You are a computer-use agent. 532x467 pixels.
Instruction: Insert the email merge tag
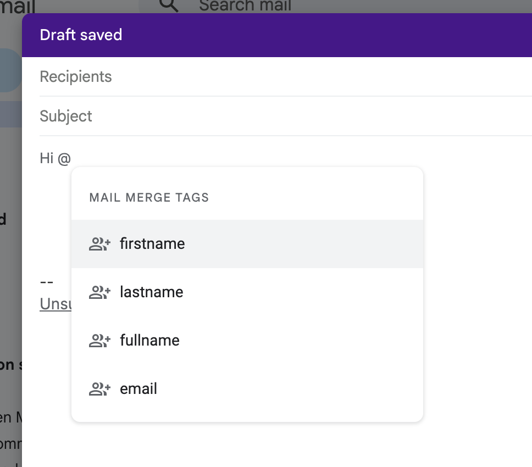click(x=138, y=388)
